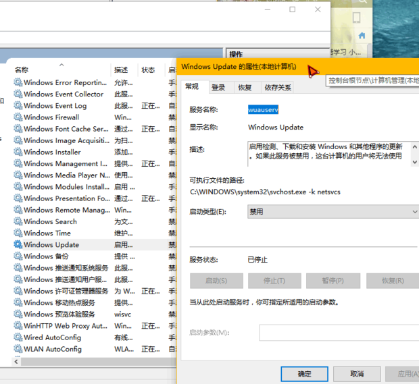
Task: Sort services by 名称 column header
Action: click(61, 70)
